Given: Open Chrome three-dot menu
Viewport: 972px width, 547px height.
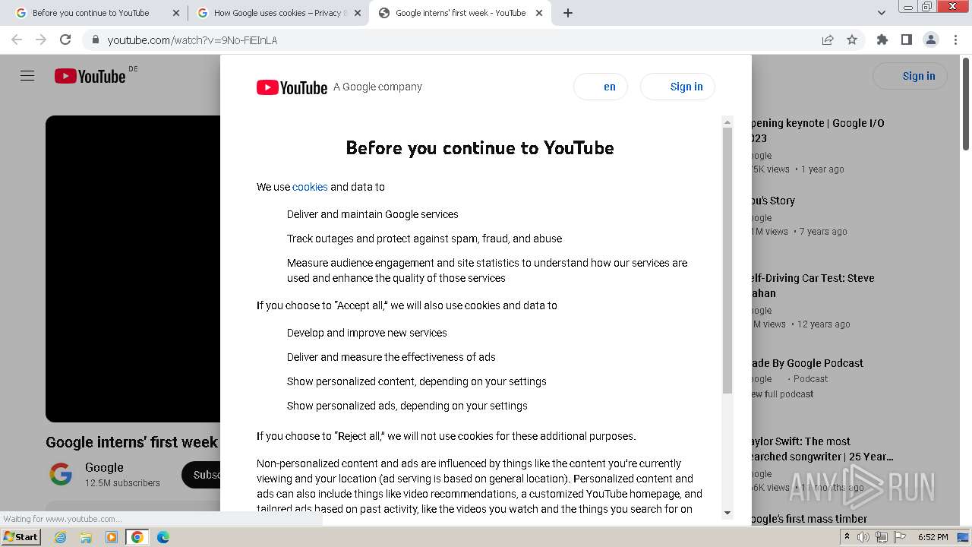Looking at the screenshot, I should tap(955, 40).
